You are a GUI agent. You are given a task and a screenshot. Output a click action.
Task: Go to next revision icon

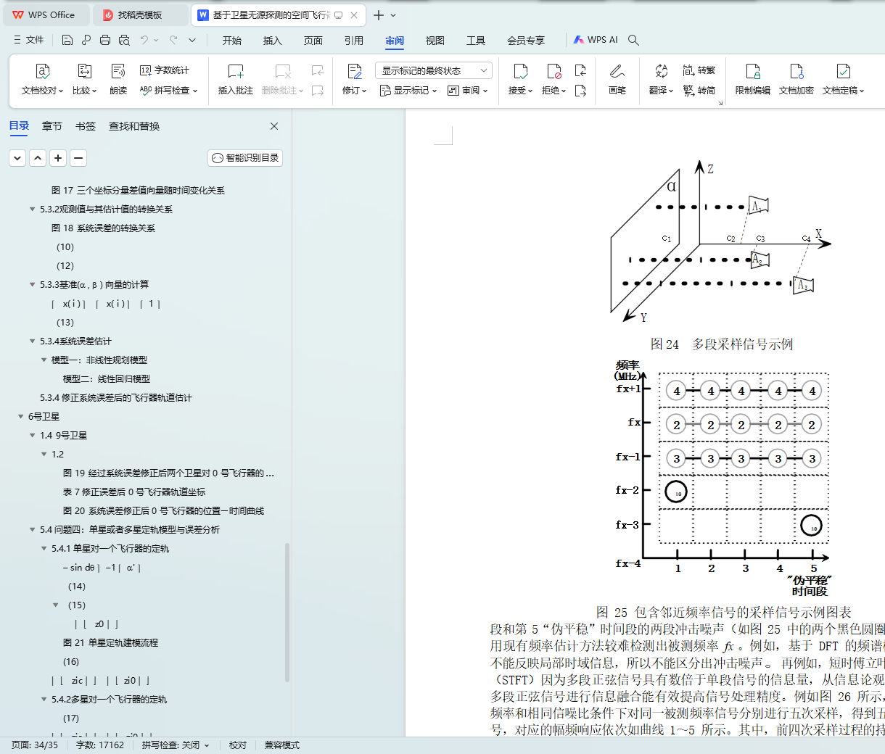click(x=580, y=91)
